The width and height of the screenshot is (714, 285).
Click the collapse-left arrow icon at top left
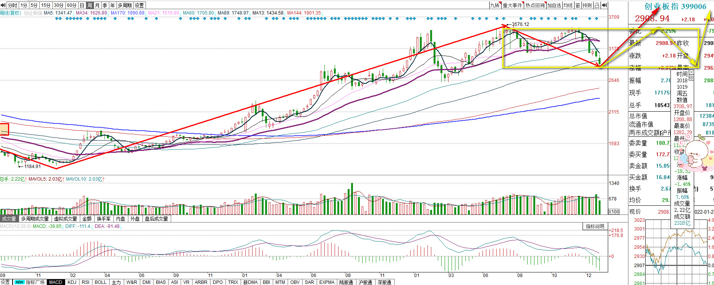pyautogui.click(x=3, y=5)
